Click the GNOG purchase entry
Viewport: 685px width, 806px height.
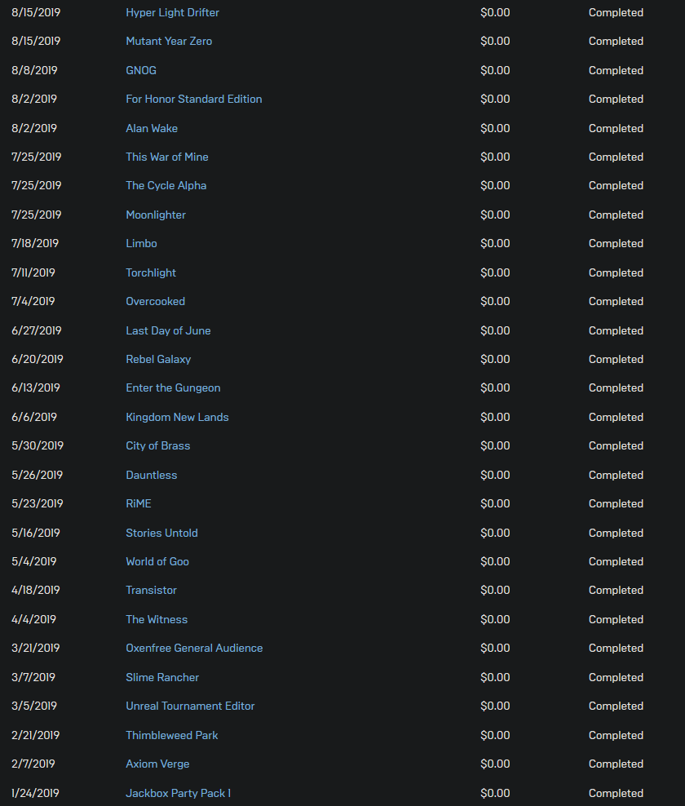141,70
